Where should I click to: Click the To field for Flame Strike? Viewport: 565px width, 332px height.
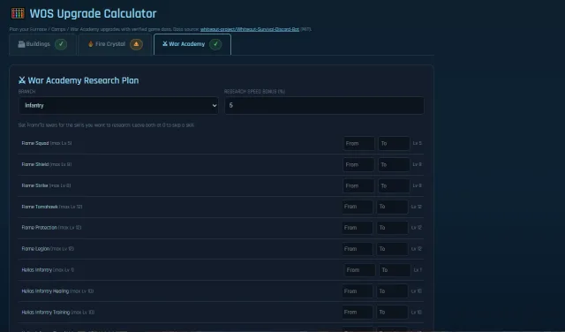tap(394, 186)
